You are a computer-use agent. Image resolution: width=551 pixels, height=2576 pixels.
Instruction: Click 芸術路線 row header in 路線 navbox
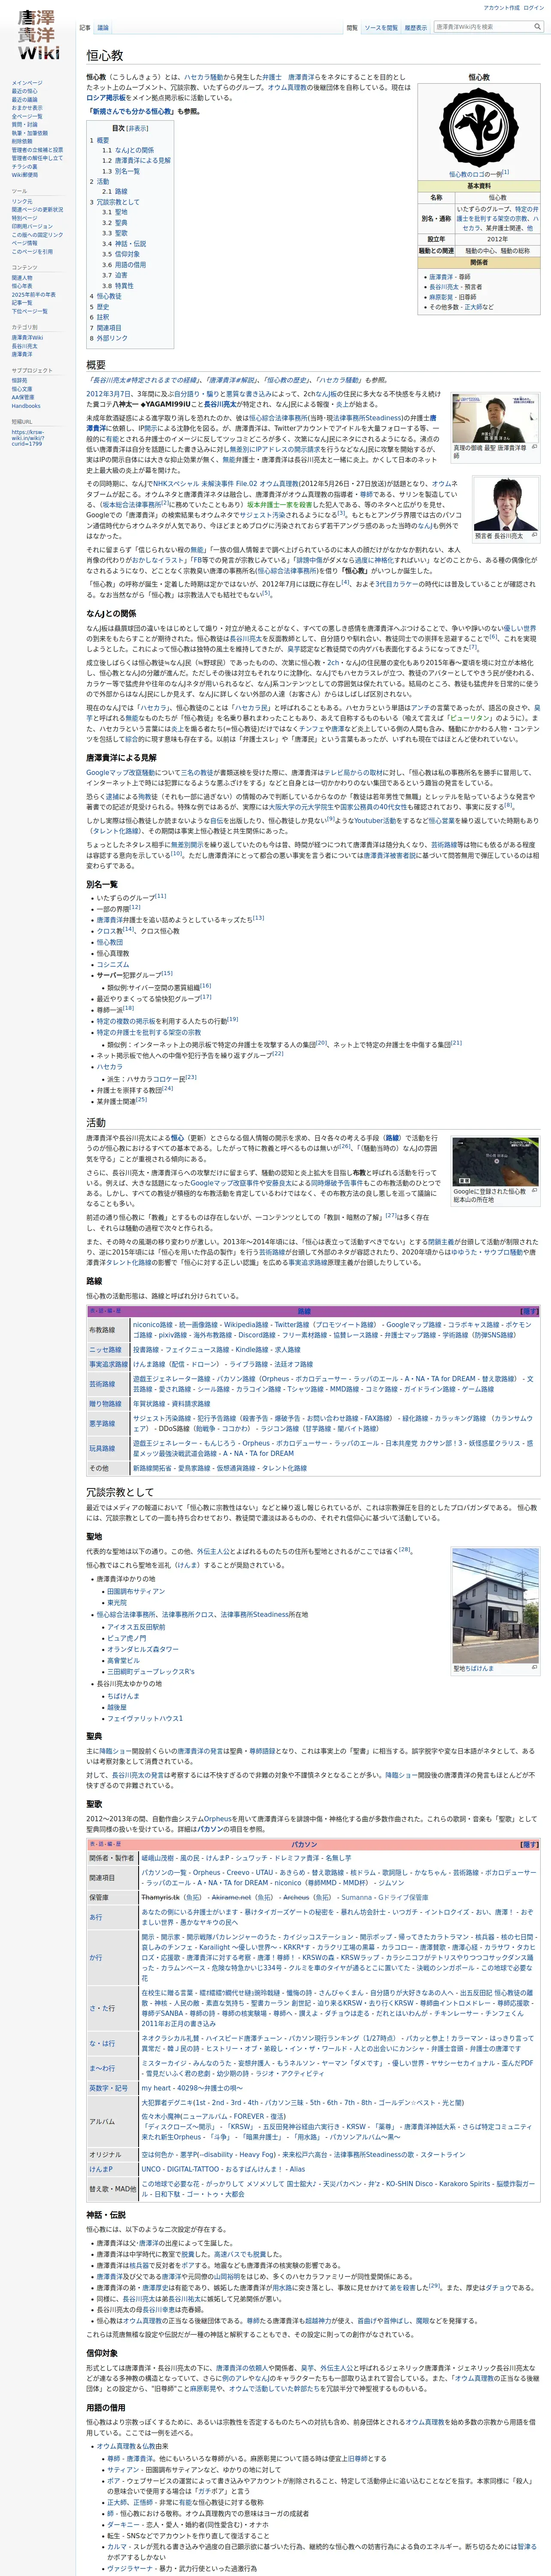pyautogui.click(x=102, y=1384)
